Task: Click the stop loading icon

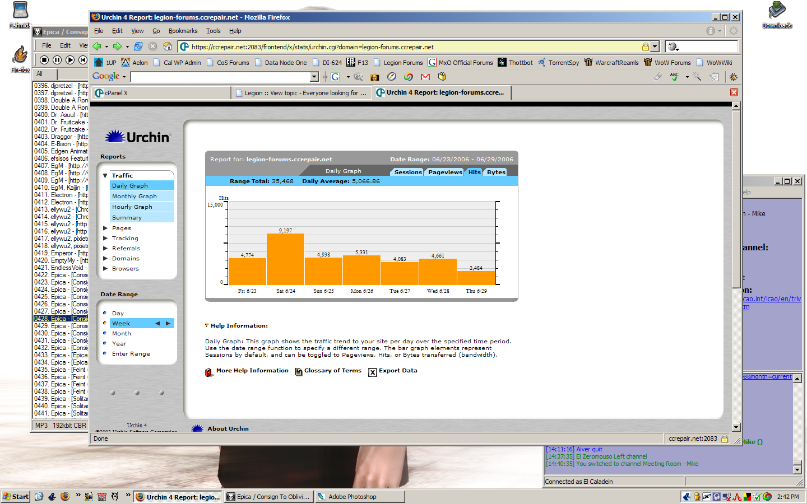Action: (x=152, y=46)
